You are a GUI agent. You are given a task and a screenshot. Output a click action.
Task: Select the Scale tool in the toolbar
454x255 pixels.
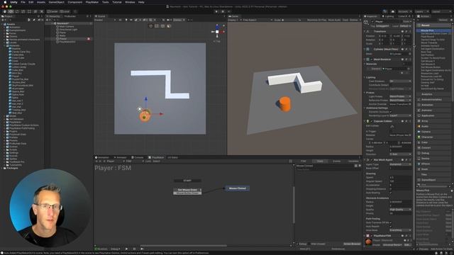tap(23, 11)
